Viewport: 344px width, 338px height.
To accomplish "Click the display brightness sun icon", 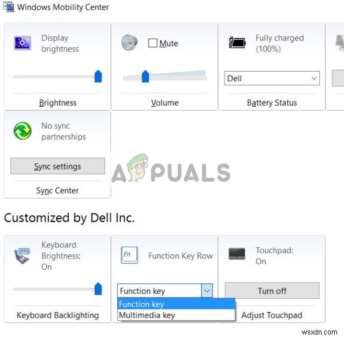I will tap(23, 43).
